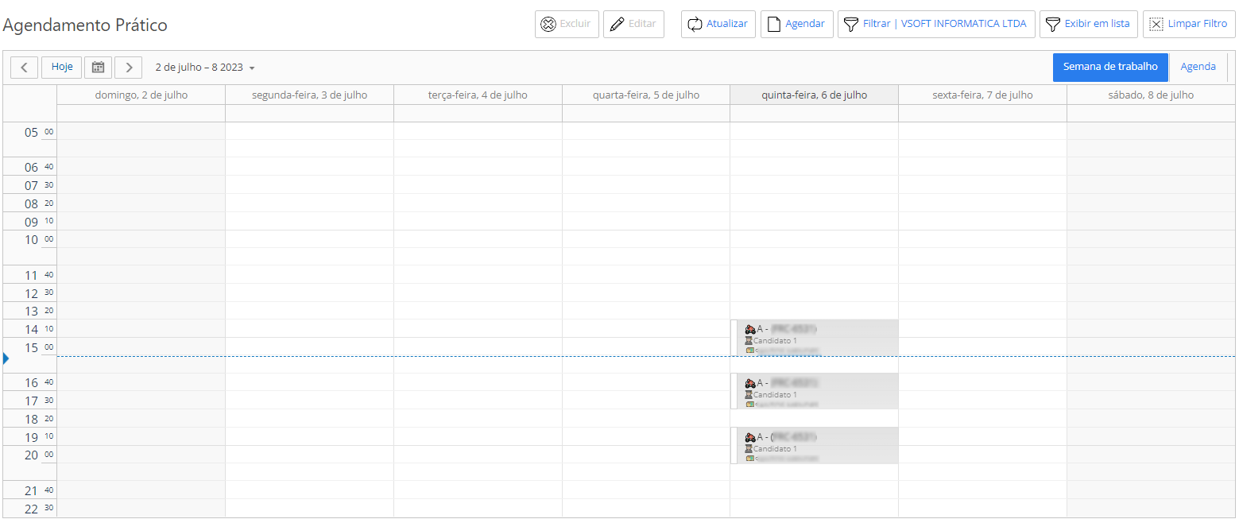Select the segunda-feira, 3 de julho column header
Screen dimensions: 1239x519
tap(309, 95)
